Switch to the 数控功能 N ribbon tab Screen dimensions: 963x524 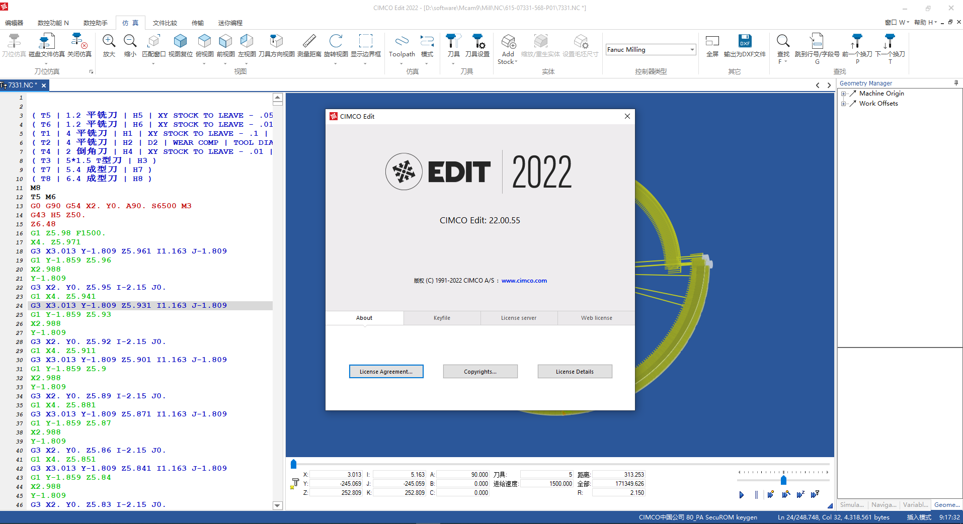click(53, 23)
